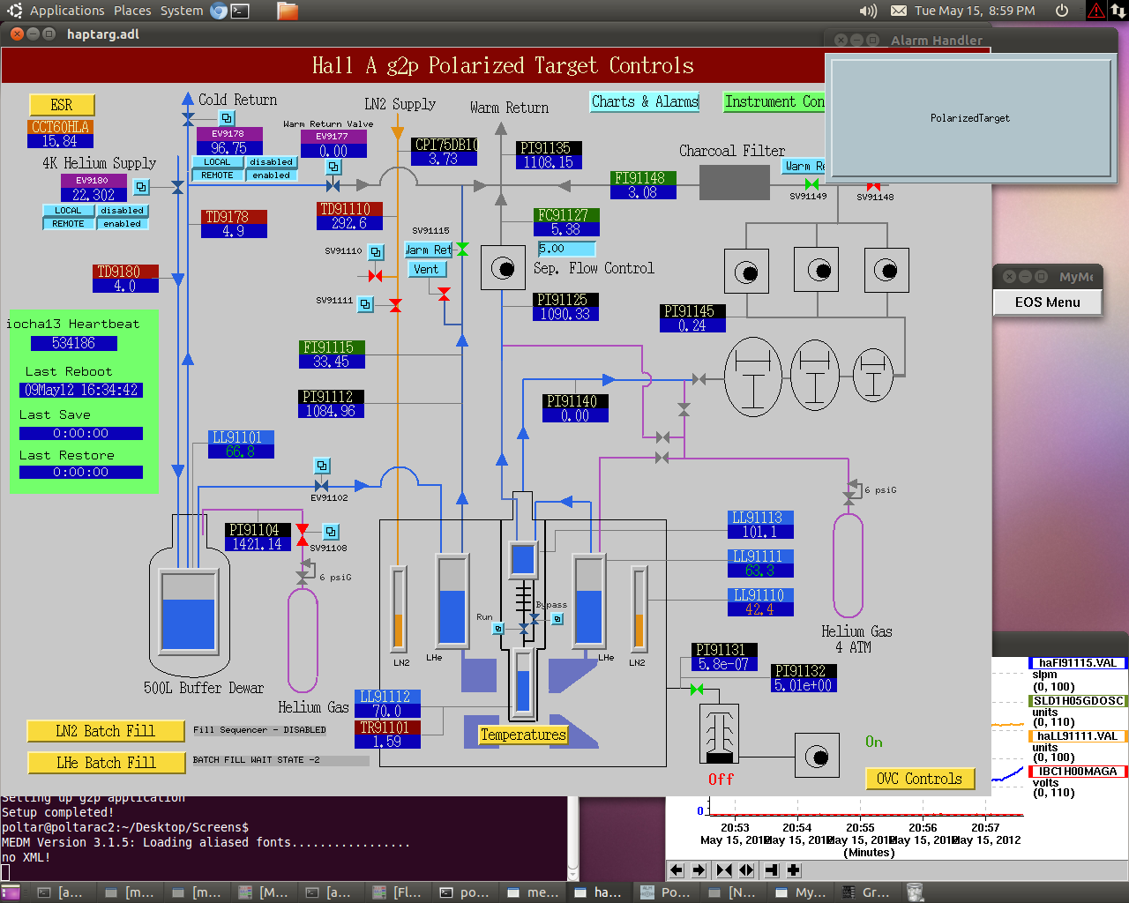Open related display icon beside SV91110
This screenshot has width=1129, height=903.
(x=376, y=251)
